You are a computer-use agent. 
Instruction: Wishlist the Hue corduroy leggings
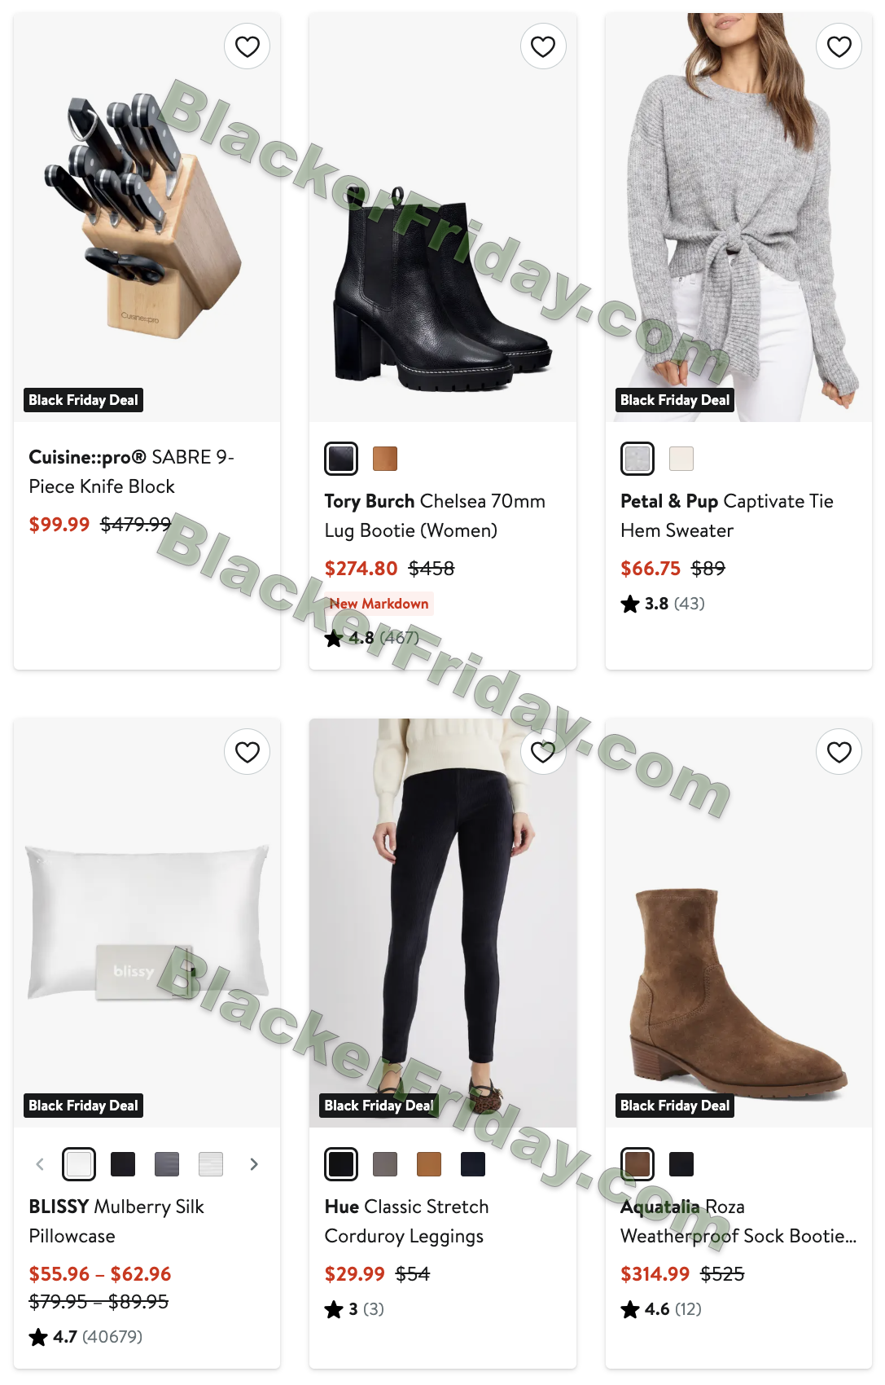(x=543, y=752)
